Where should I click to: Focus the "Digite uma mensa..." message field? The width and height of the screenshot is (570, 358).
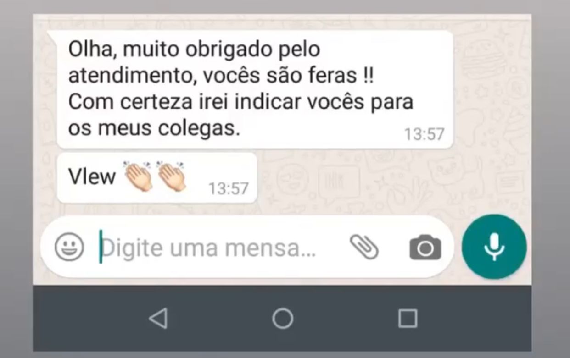pos(220,248)
